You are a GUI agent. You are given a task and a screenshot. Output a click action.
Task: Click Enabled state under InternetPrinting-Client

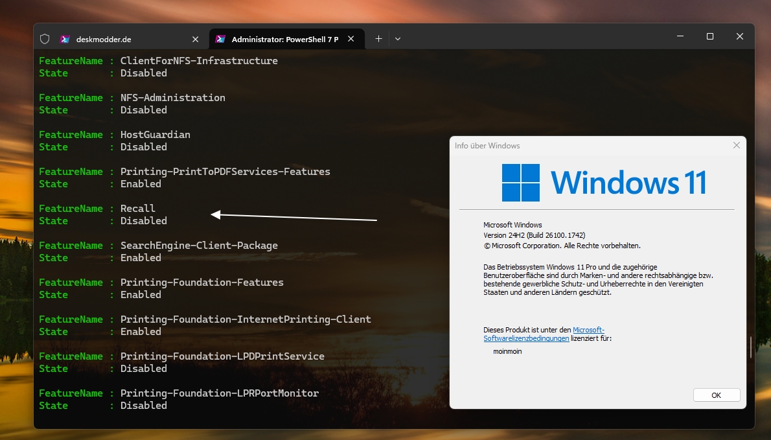(141, 331)
